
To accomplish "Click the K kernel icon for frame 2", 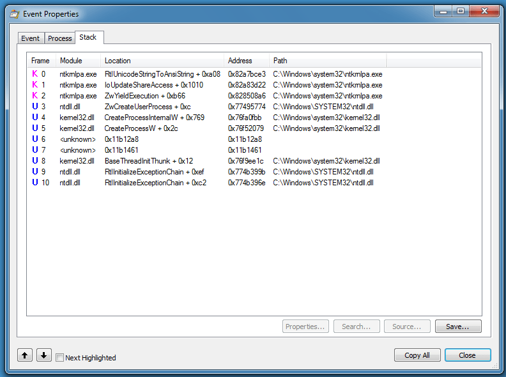I will coord(34,96).
